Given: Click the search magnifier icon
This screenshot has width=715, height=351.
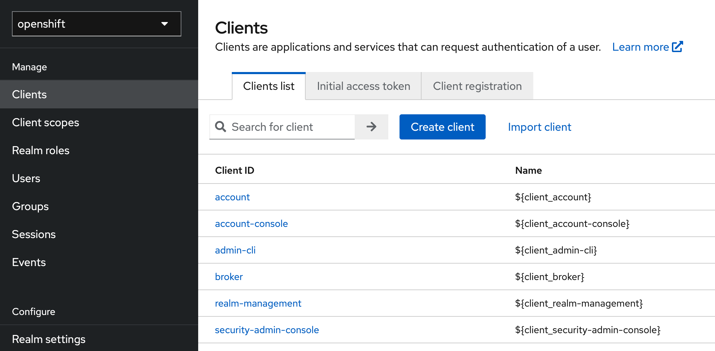Looking at the screenshot, I should coord(220,127).
